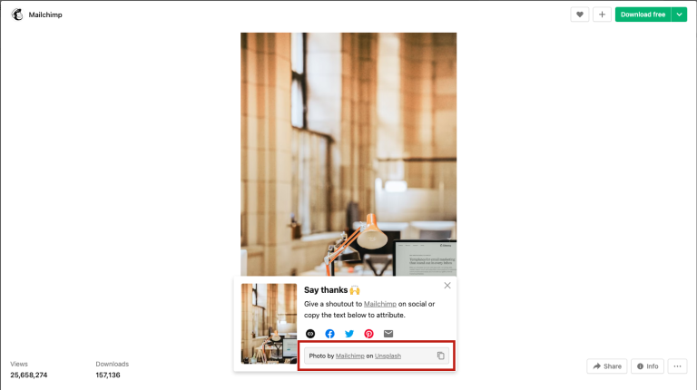
Task: Show photo Info details
Action: tap(647, 366)
